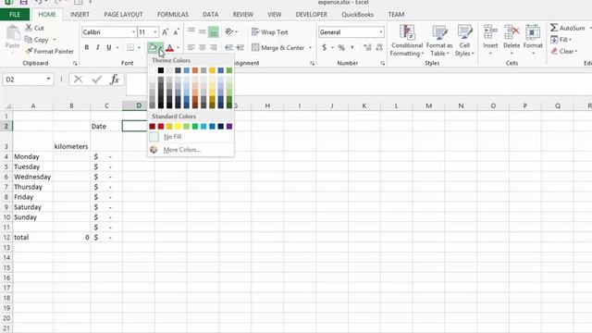Click AutoSum button
The width and height of the screenshot is (592, 333).
[x=567, y=28]
